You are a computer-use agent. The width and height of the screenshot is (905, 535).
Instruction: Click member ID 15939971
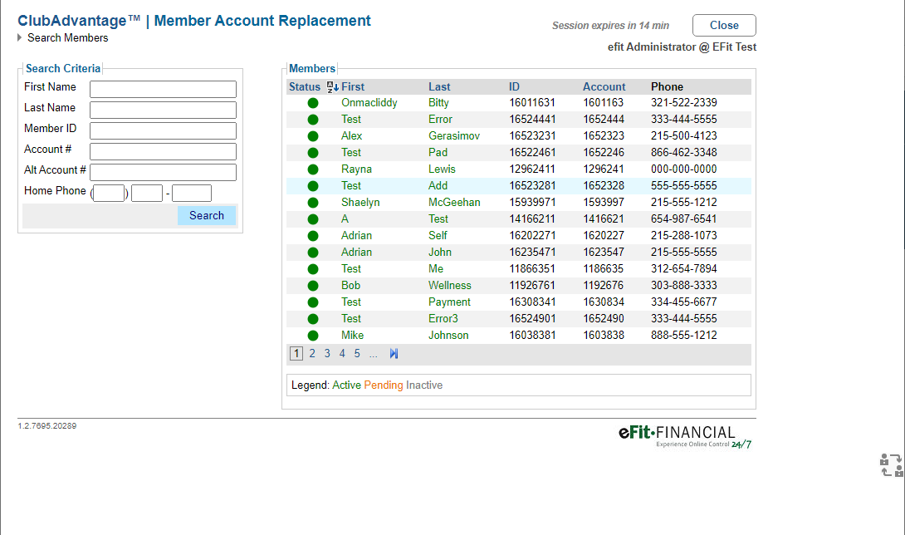coord(532,202)
